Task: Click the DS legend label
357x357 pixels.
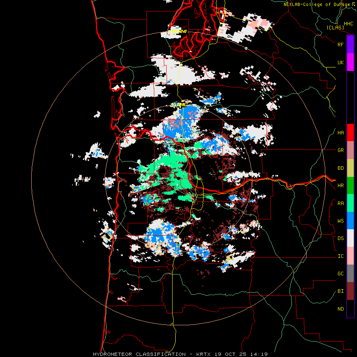Action: (340, 238)
